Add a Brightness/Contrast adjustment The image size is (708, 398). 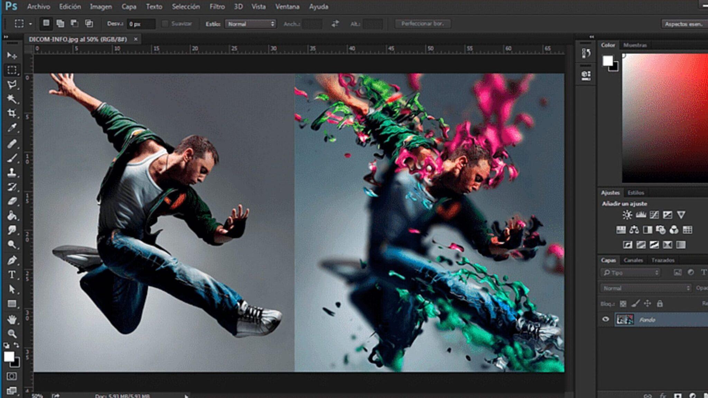(627, 215)
